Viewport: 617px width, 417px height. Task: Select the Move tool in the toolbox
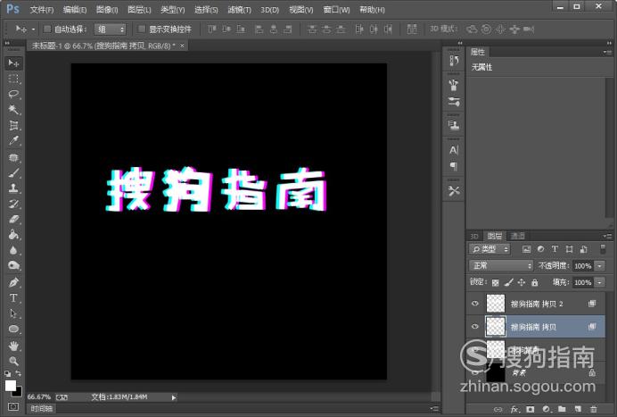point(13,63)
